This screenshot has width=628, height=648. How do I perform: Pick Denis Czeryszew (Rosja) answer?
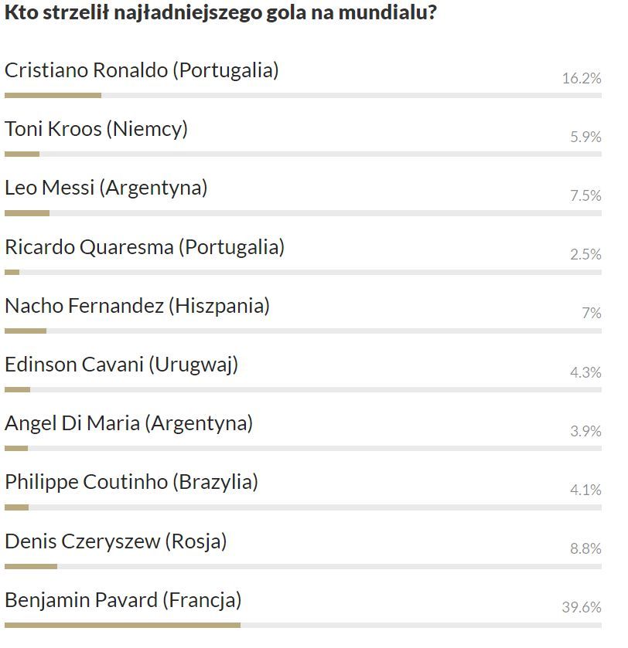116,541
